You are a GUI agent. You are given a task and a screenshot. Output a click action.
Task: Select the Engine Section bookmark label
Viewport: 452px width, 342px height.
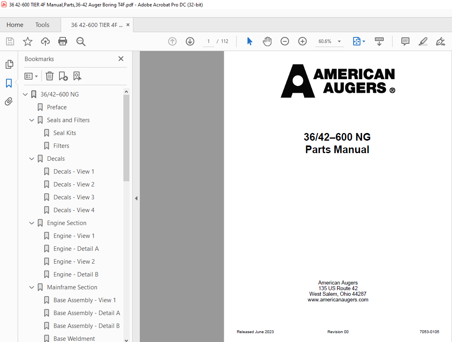tap(67, 223)
